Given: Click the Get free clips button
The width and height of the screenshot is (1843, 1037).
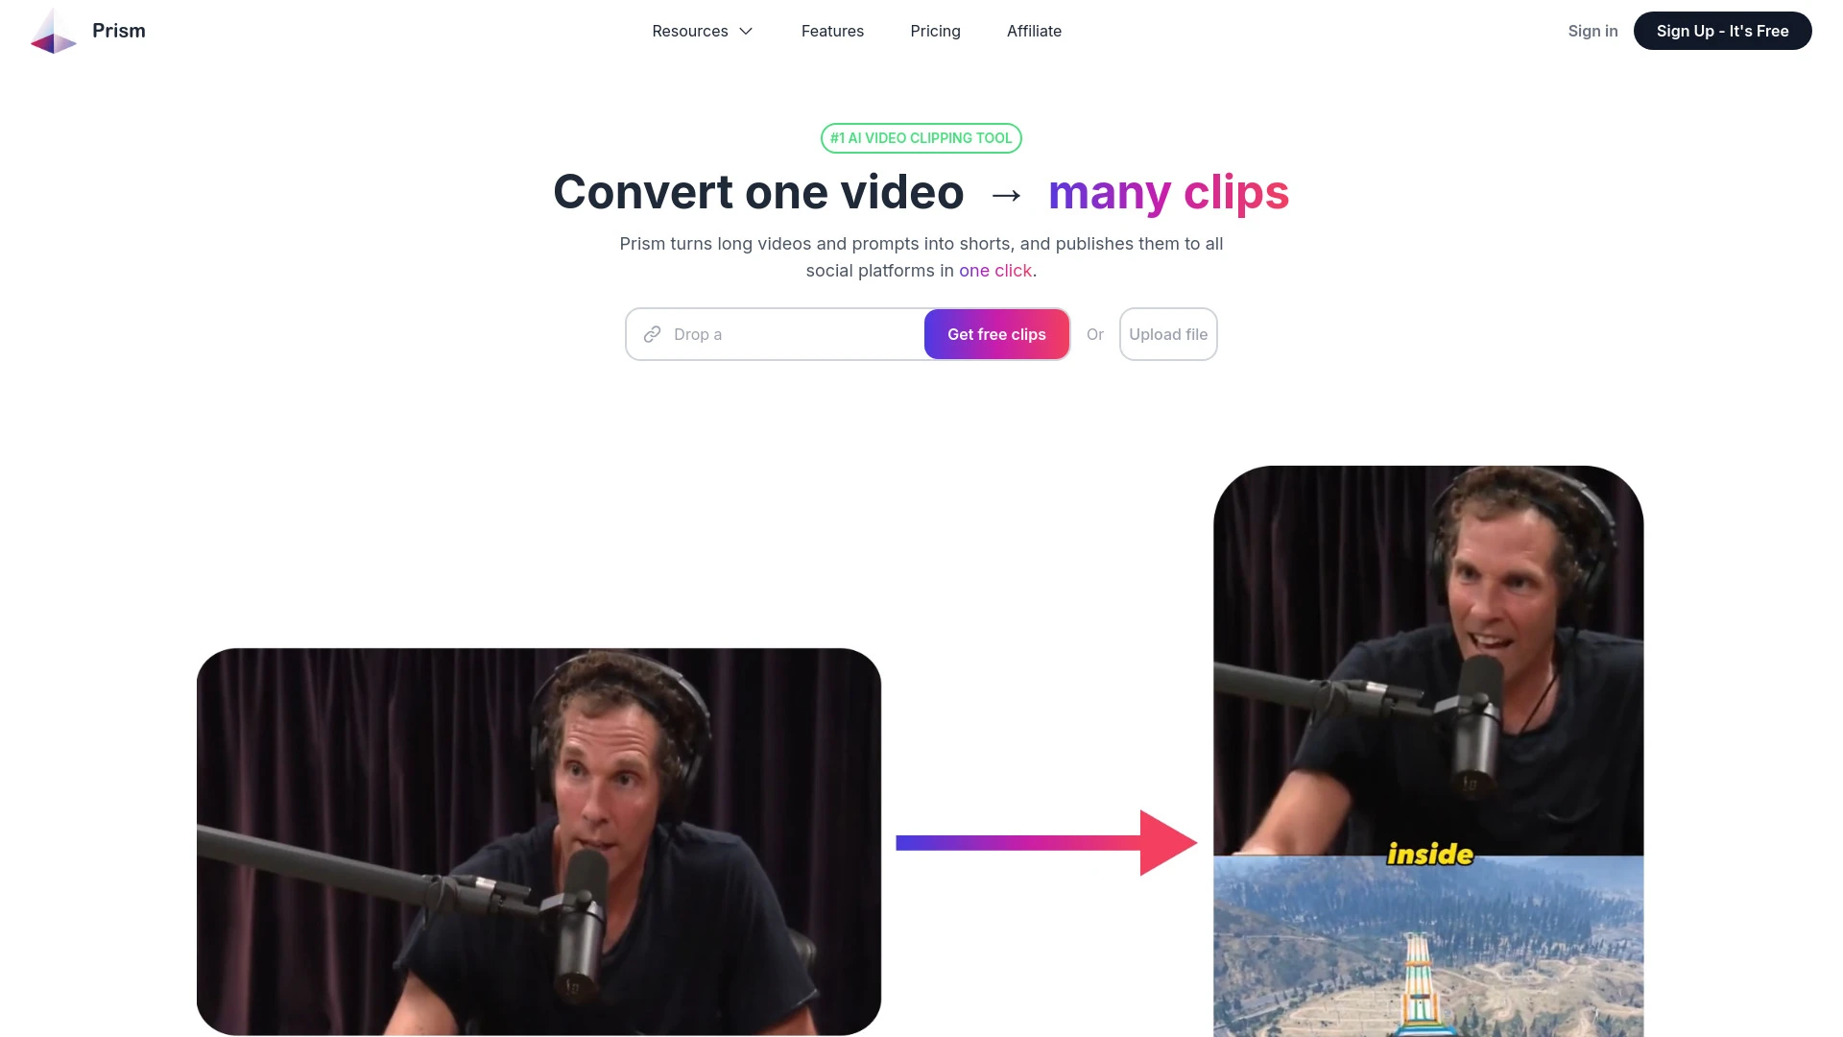Looking at the screenshot, I should tap(996, 333).
